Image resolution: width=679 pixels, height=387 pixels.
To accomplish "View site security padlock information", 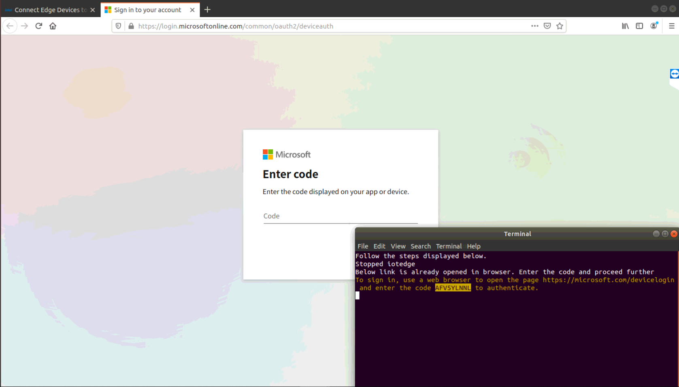I will [x=131, y=26].
